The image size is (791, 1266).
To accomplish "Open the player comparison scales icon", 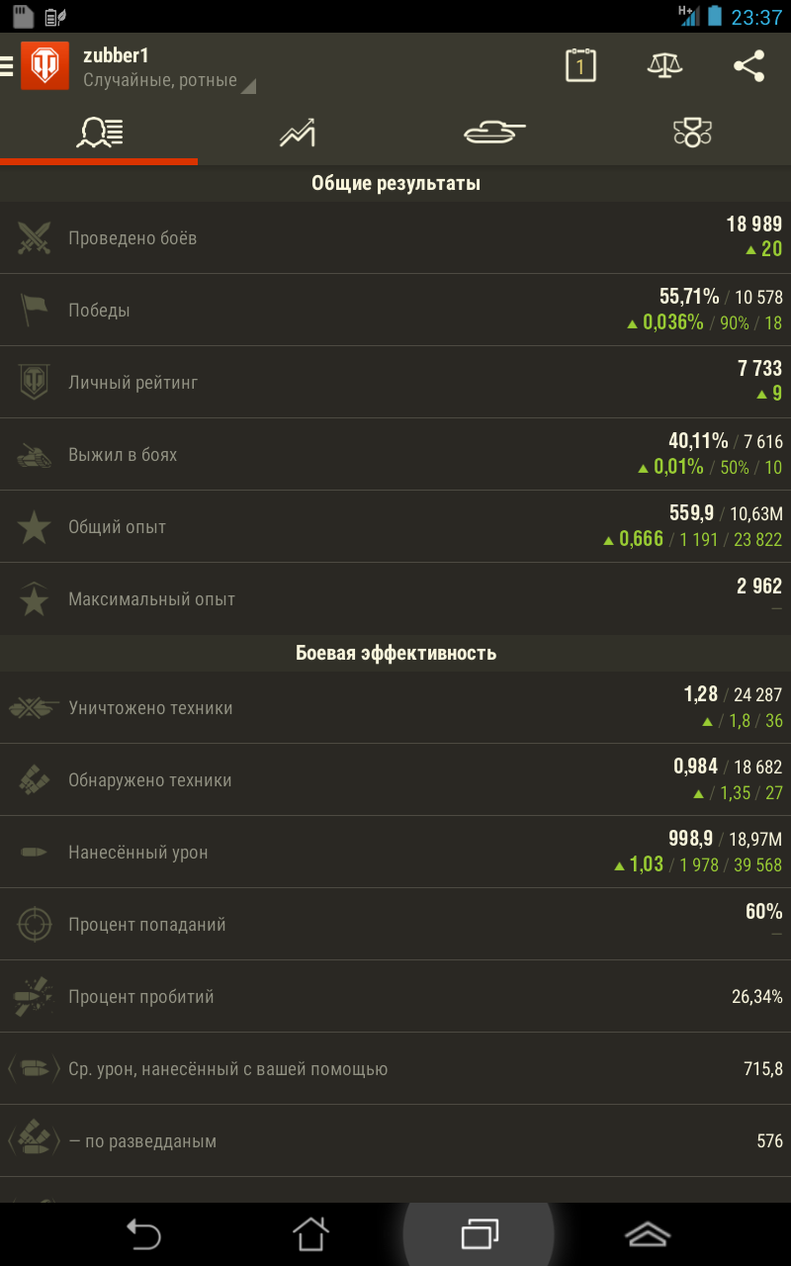I will (664, 66).
